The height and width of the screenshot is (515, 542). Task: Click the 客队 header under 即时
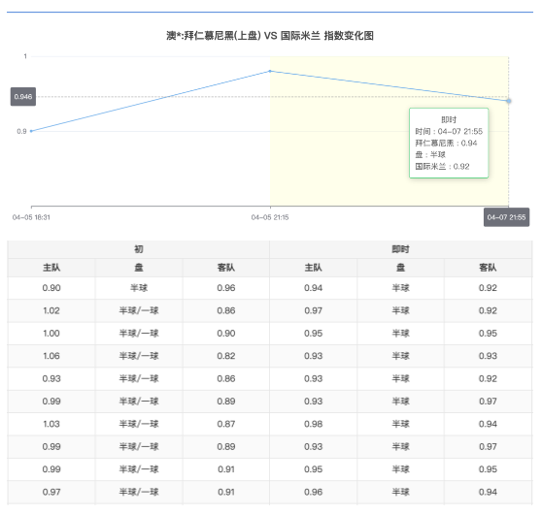488,268
